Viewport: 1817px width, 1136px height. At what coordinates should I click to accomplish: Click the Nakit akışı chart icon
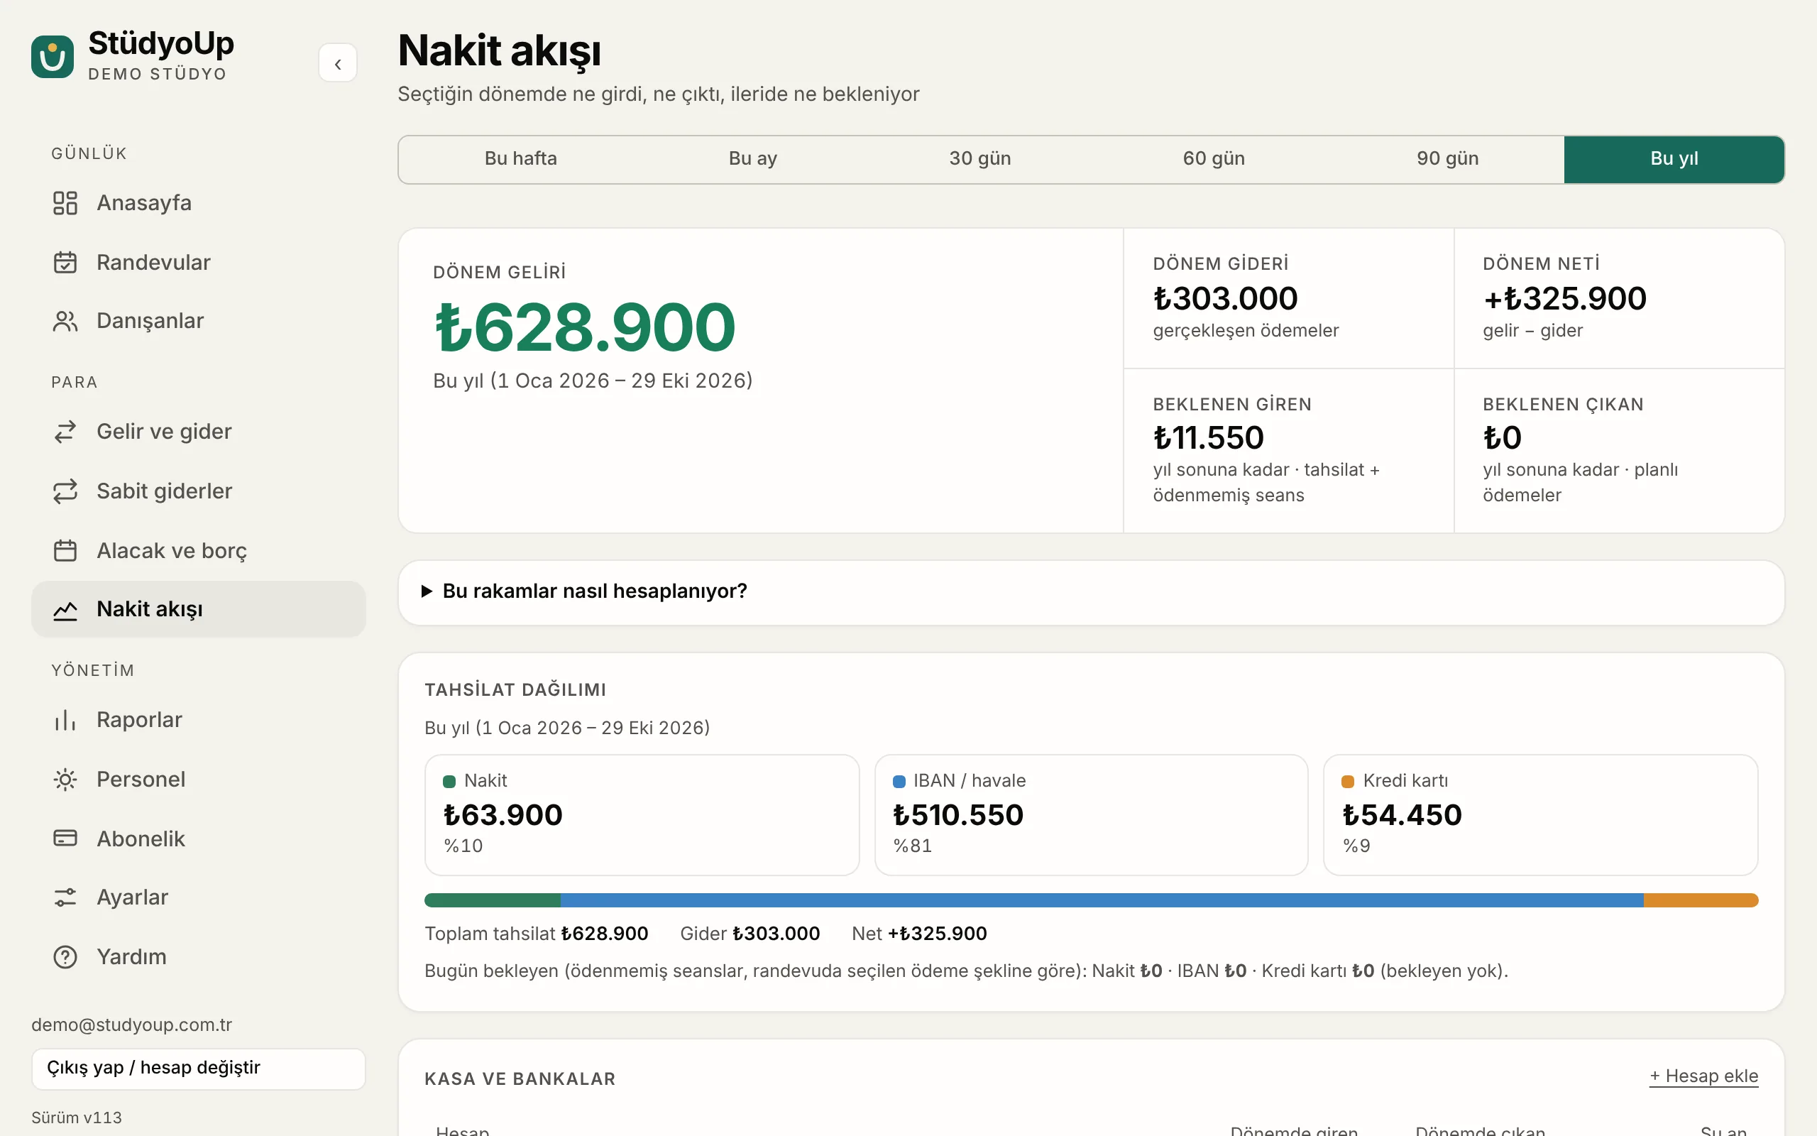coord(65,609)
